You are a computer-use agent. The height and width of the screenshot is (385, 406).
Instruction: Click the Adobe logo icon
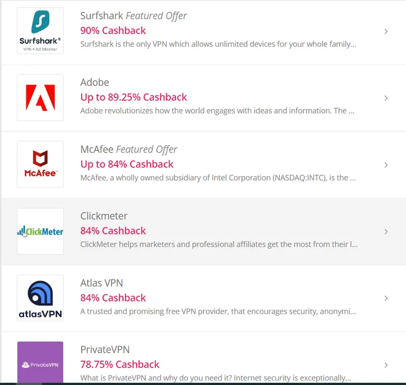[x=40, y=97]
